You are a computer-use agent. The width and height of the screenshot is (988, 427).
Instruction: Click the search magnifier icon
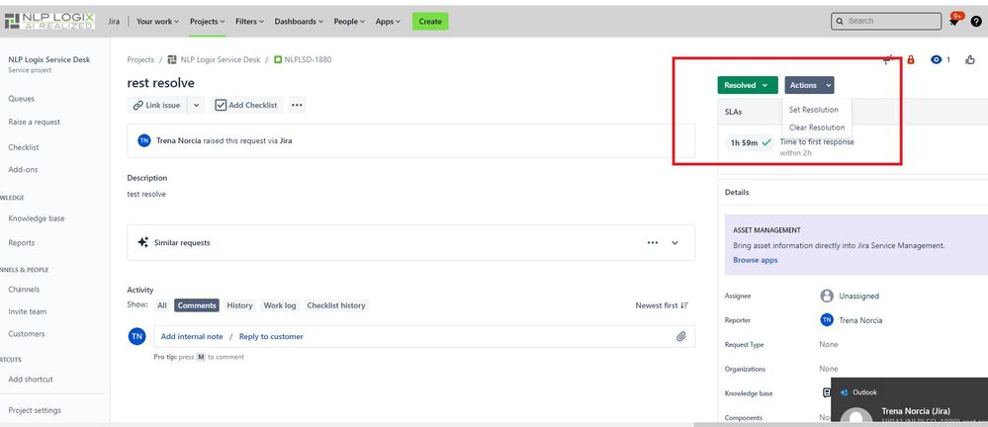[x=840, y=22]
